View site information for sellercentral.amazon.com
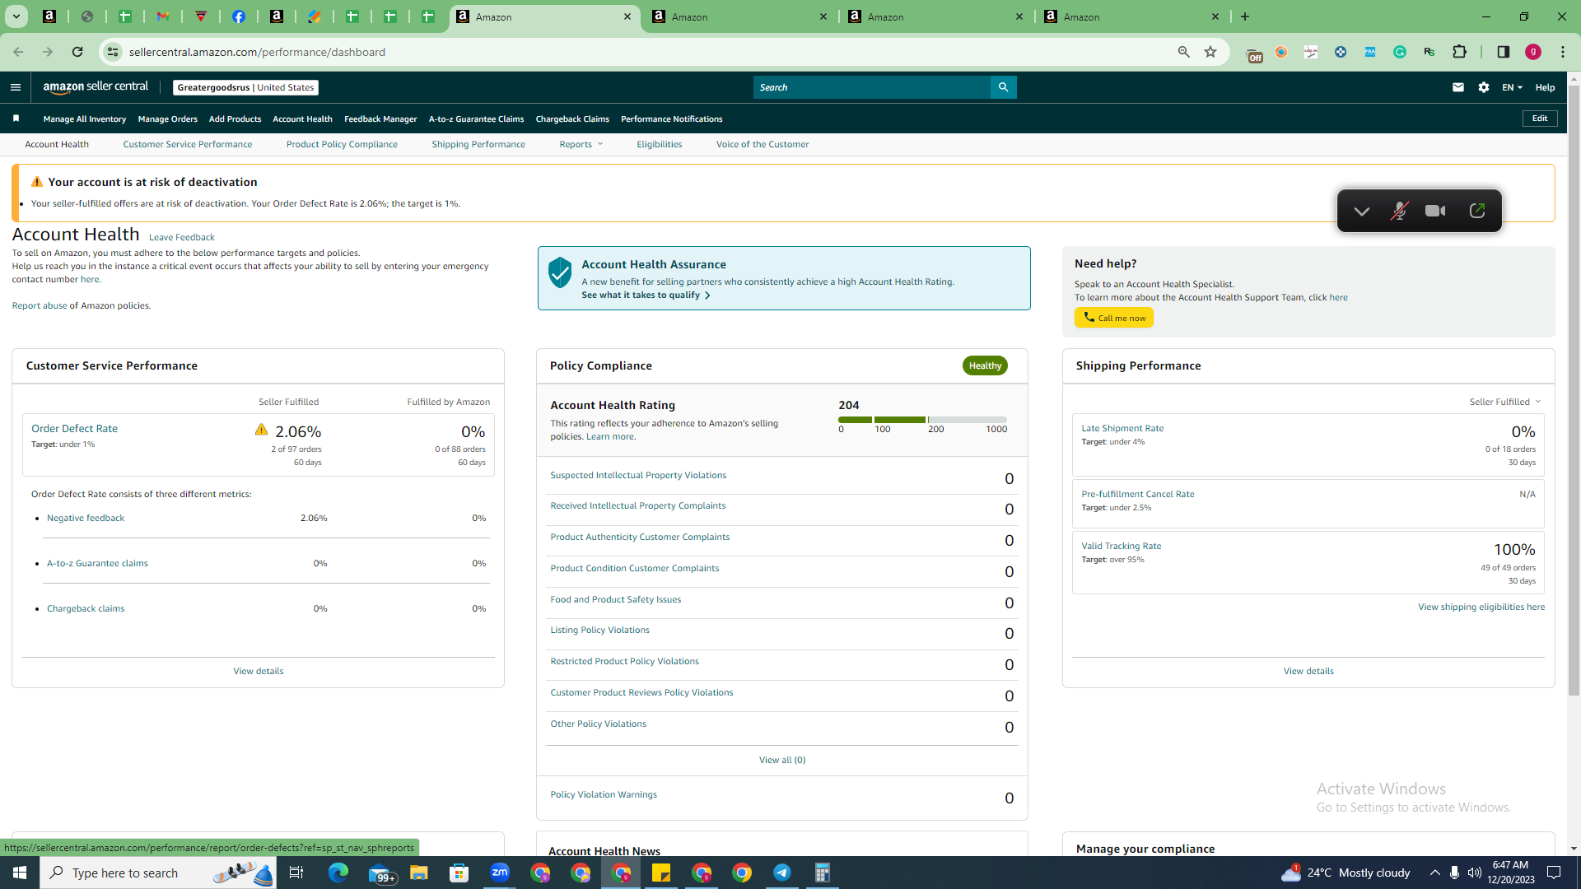 pyautogui.click(x=113, y=52)
